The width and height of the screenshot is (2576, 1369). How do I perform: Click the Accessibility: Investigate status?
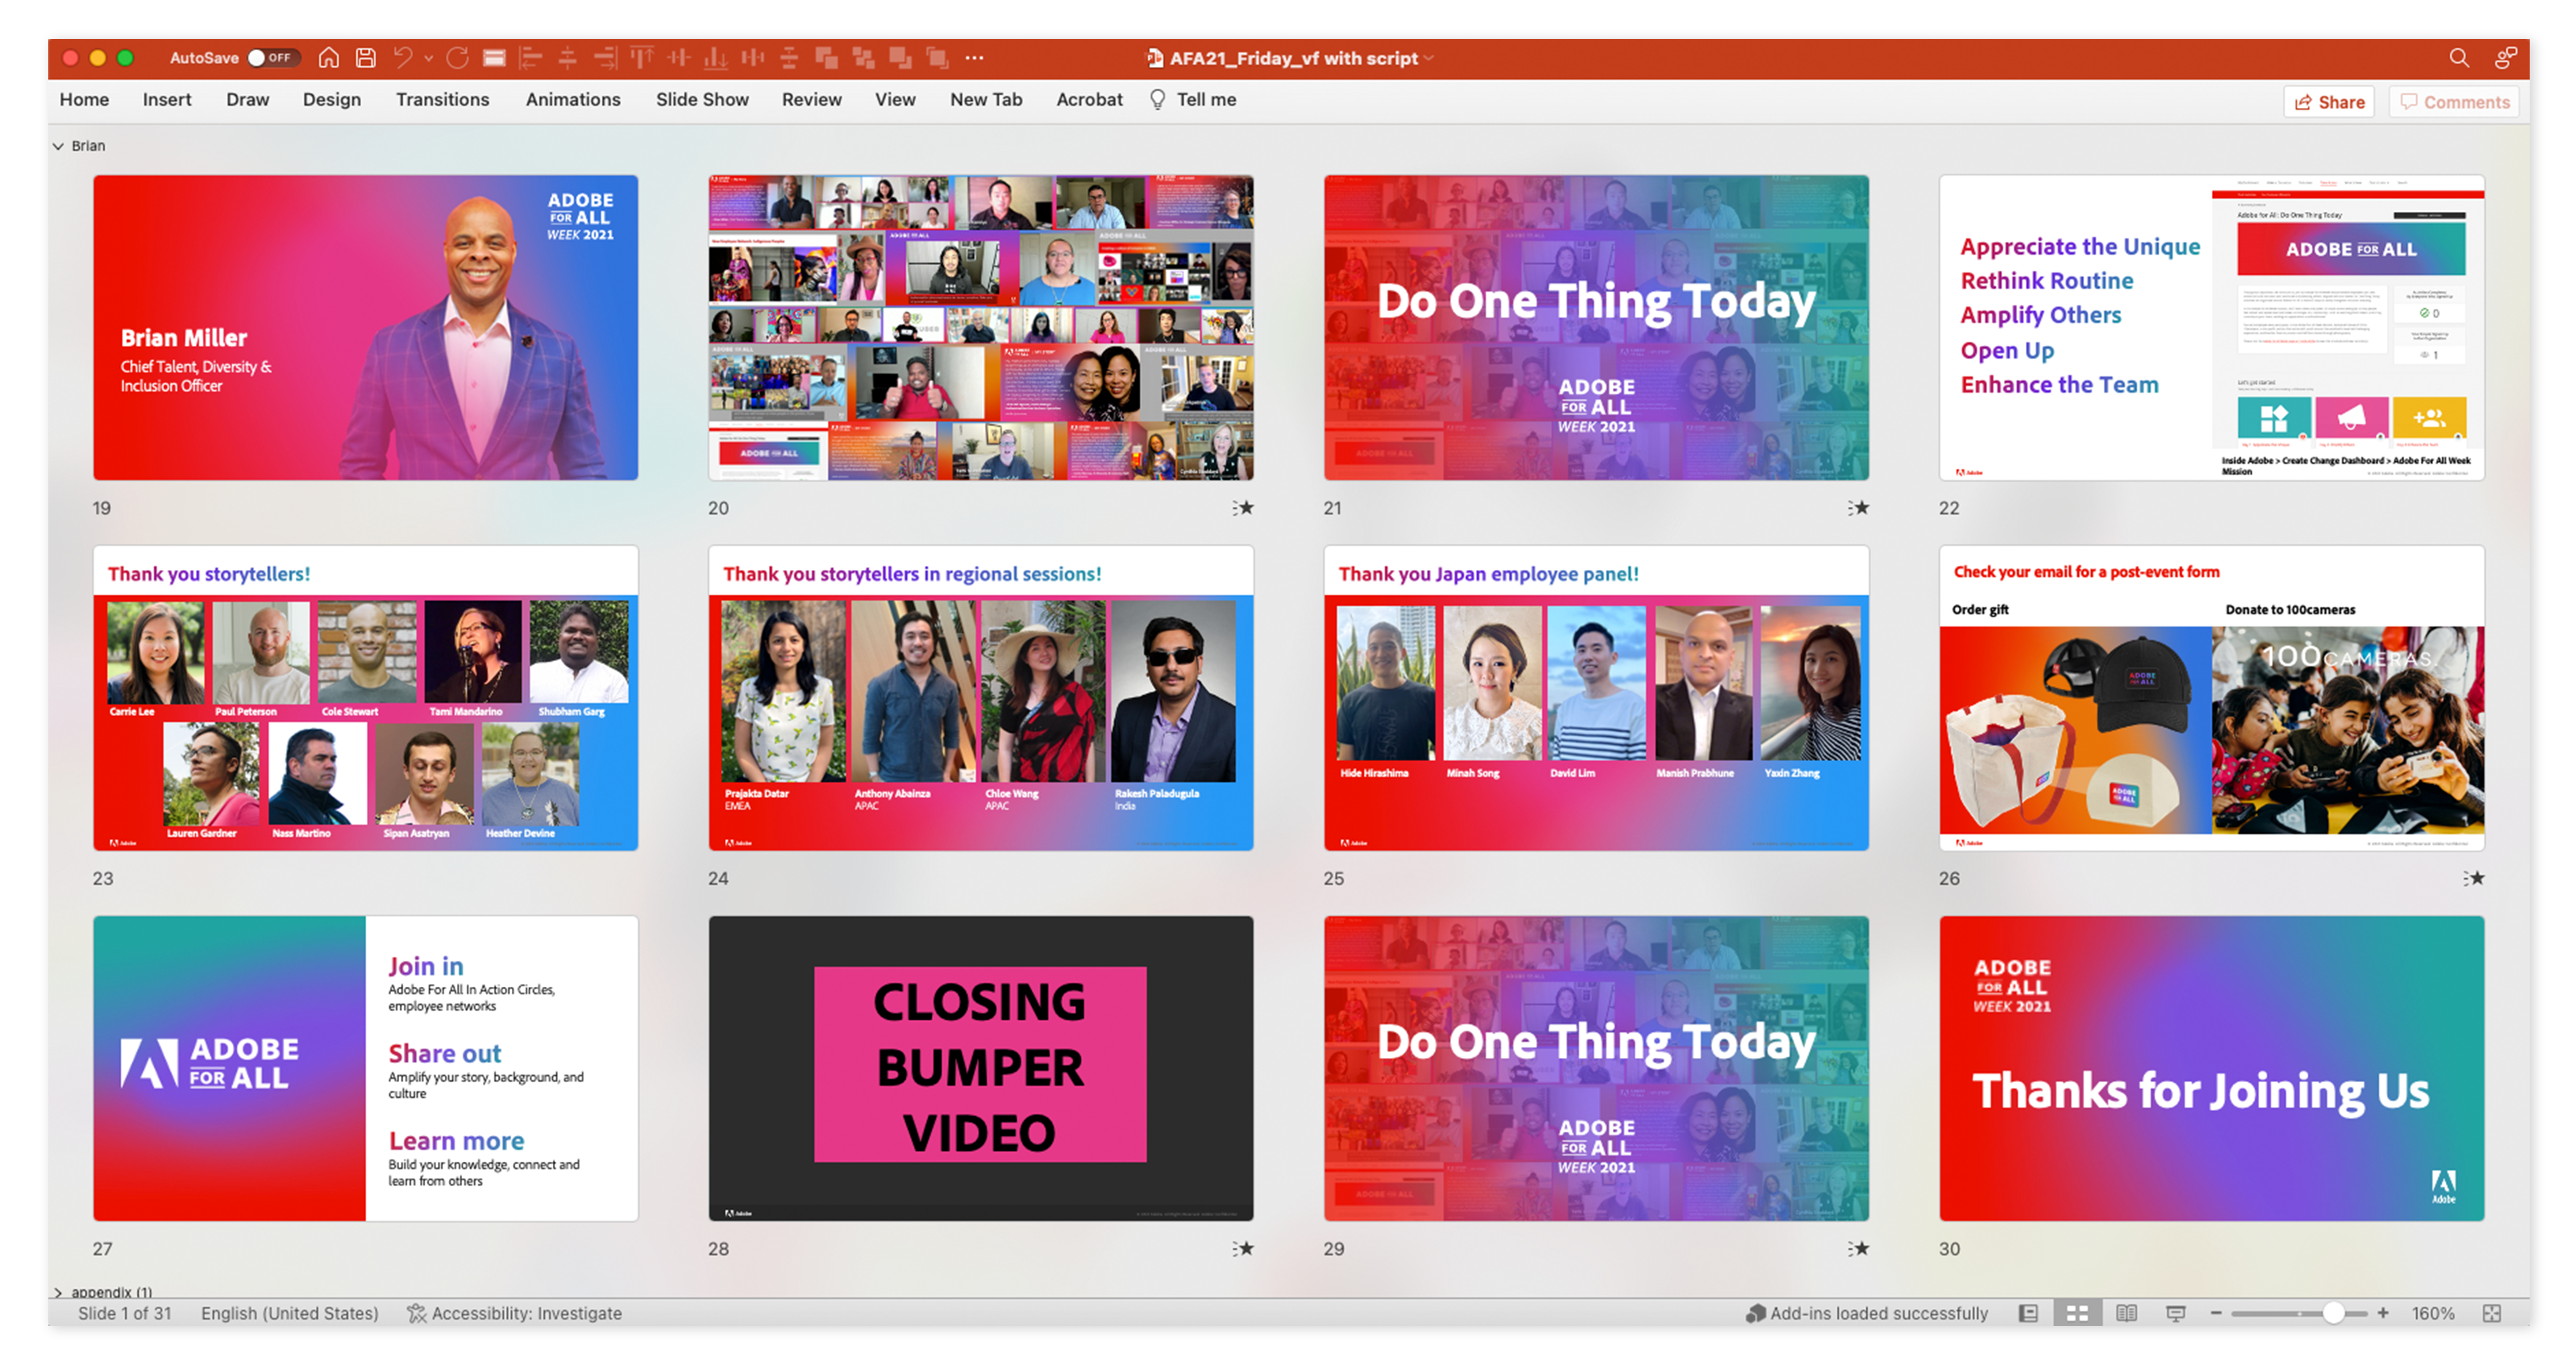(514, 1313)
